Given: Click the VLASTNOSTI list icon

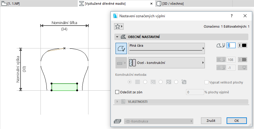Looking at the screenshot, I should click(x=123, y=102).
